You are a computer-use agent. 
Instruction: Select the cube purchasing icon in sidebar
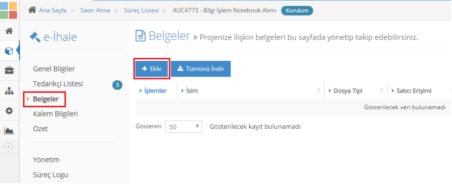pos(9,51)
